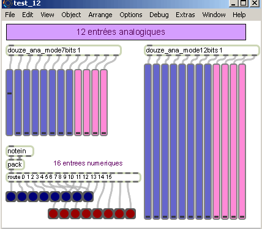Select the douze_ana_mode12bits 1 object box

tap(202, 50)
